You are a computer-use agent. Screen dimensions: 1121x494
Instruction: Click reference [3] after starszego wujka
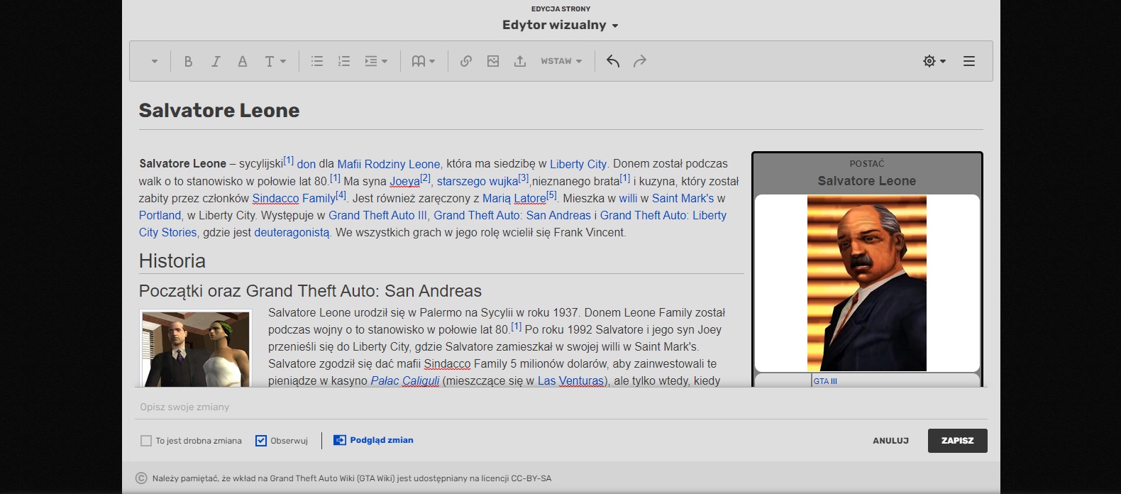[524, 178]
